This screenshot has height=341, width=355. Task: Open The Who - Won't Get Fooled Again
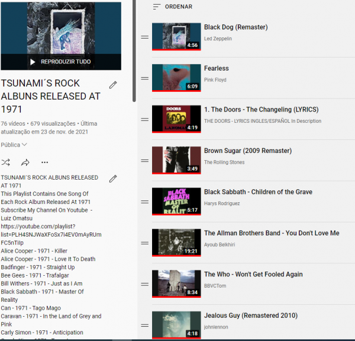click(253, 275)
